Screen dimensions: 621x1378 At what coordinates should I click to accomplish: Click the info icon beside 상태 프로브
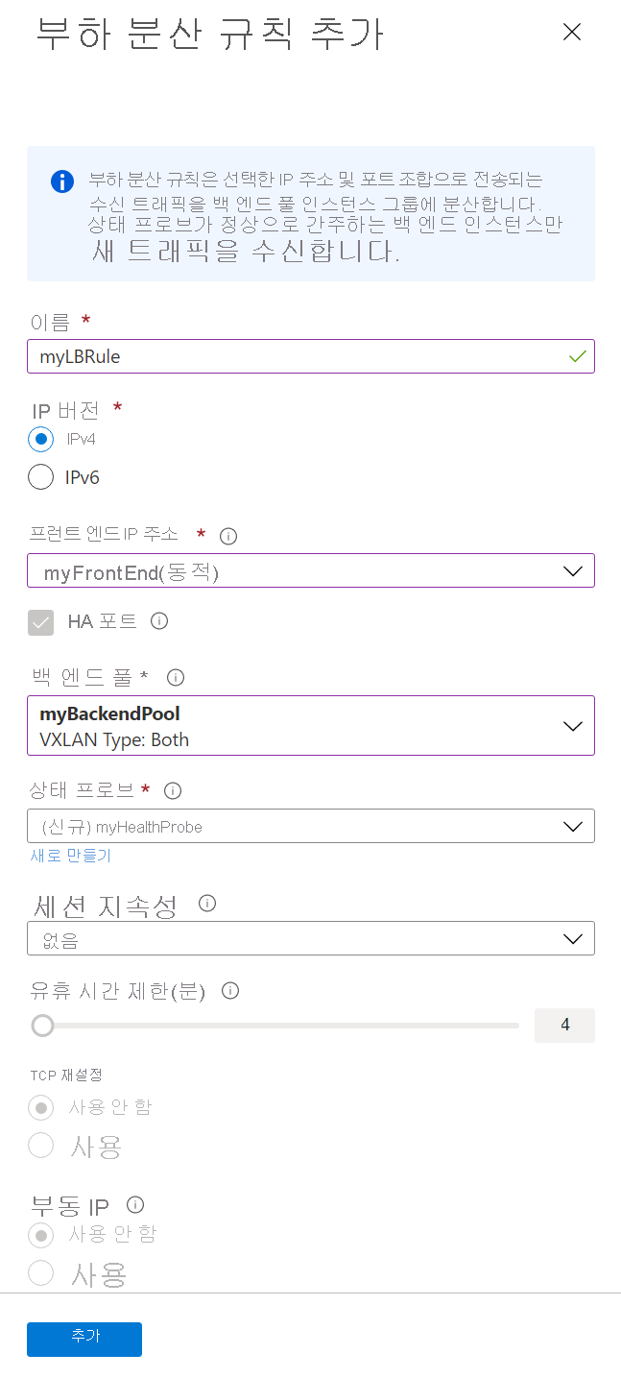171,790
